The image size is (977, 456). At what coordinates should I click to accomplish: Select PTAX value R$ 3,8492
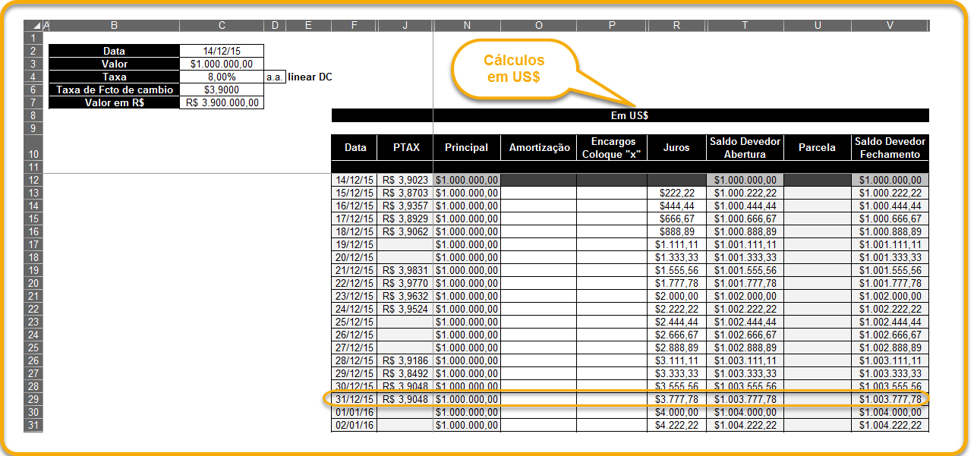(405, 373)
